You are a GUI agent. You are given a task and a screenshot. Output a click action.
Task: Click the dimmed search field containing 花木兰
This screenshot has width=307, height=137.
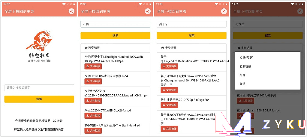coord(268,24)
